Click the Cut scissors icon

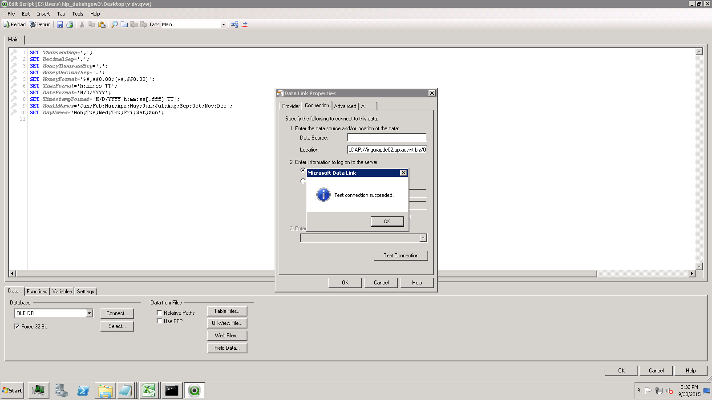coord(82,24)
